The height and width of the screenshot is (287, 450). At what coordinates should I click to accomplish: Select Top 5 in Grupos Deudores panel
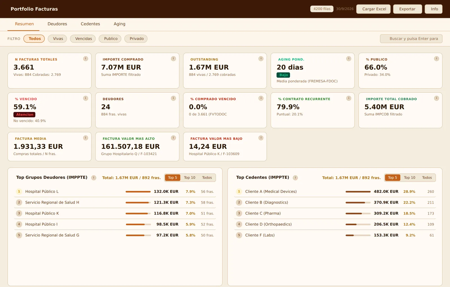172,178
